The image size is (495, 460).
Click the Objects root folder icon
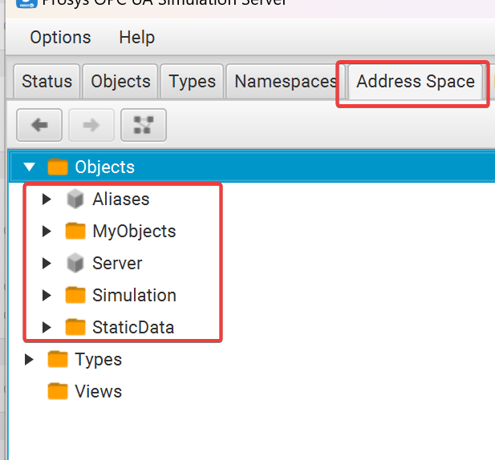(58, 167)
